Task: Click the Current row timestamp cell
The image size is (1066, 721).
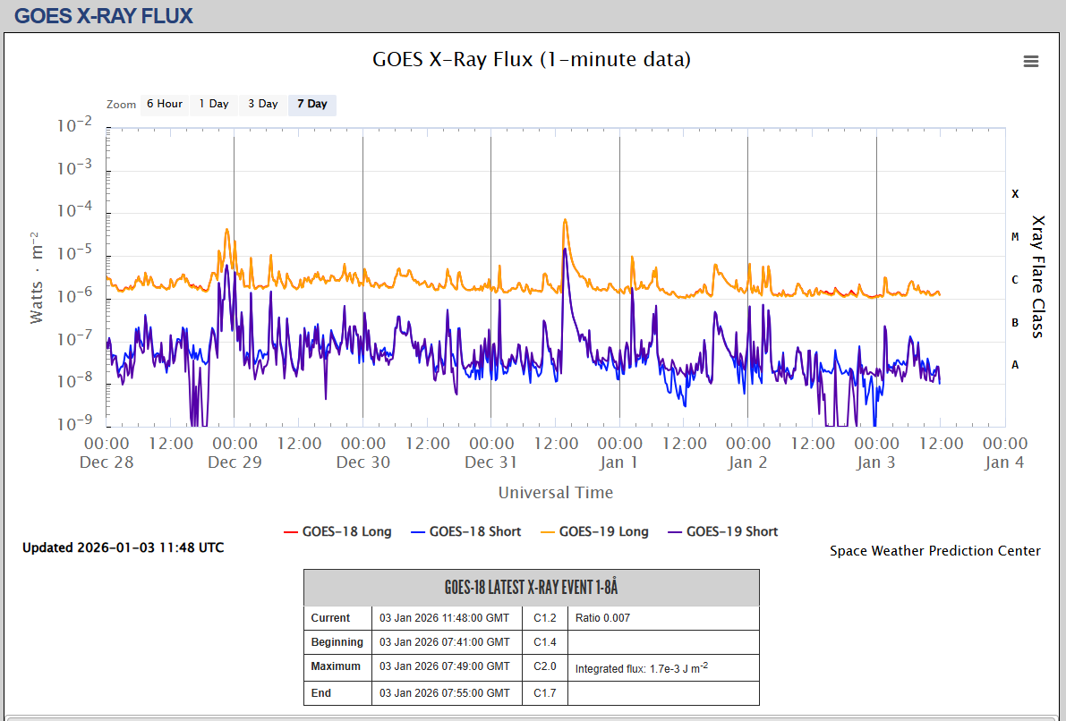Action: click(x=445, y=618)
